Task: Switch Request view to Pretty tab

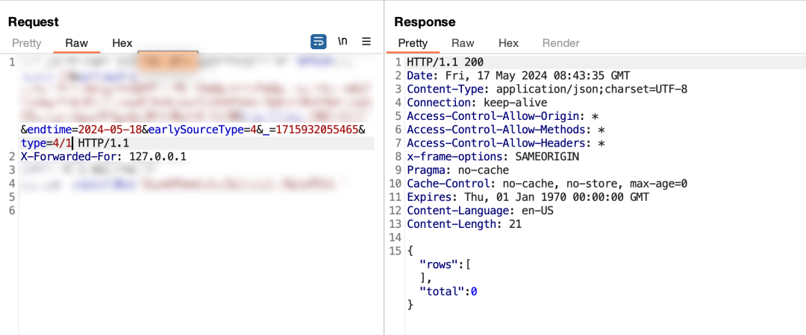Action: pyautogui.click(x=26, y=43)
